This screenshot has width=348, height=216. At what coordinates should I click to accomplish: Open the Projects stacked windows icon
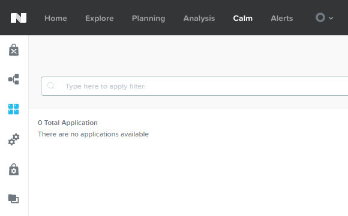pyautogui.click(x=14, y=199)
